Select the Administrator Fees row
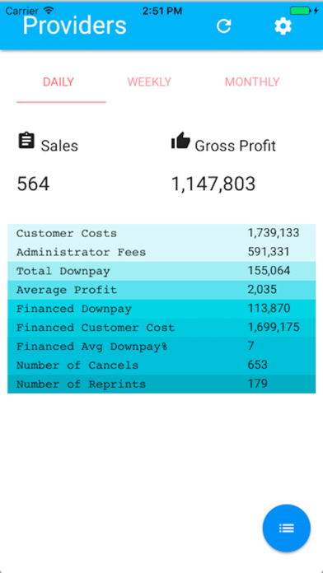Image resolution: width=323 pixels, height=573 pixels. tap(161, 252)
